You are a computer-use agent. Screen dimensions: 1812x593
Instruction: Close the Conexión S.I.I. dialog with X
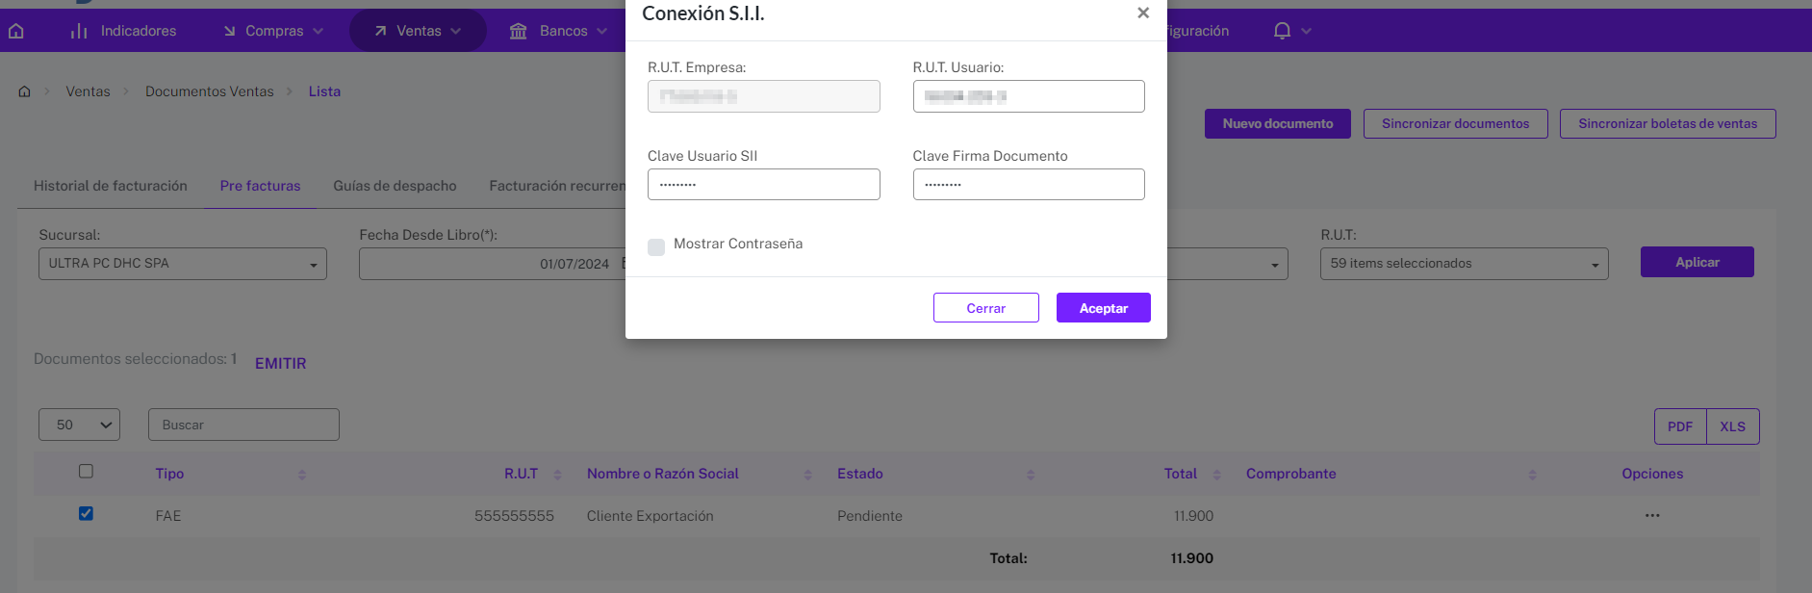pos(1143,13)
